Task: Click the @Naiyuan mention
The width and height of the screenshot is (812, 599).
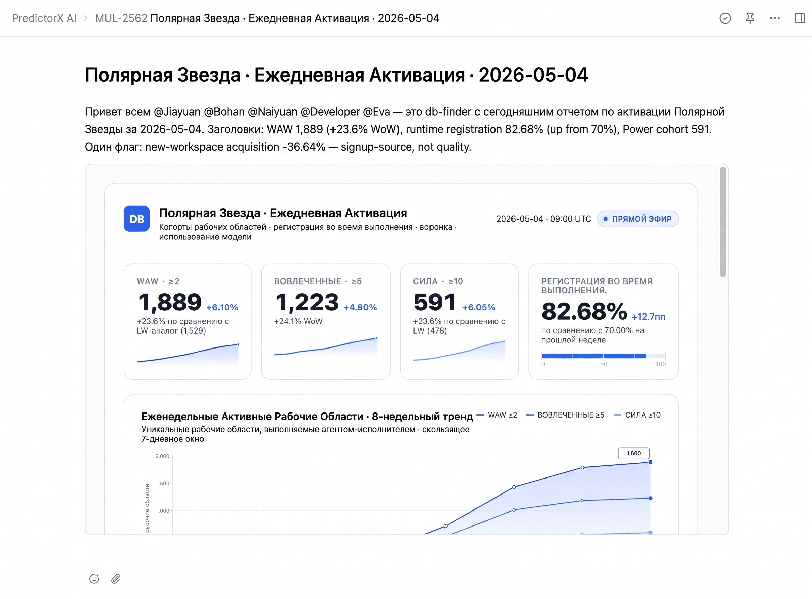Action: 273,112
